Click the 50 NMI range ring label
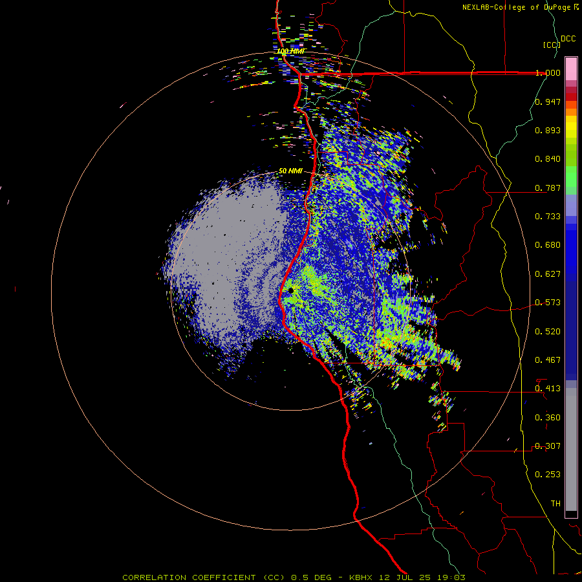The height and width of the screenshot is (582, 582). pos(290,171)
